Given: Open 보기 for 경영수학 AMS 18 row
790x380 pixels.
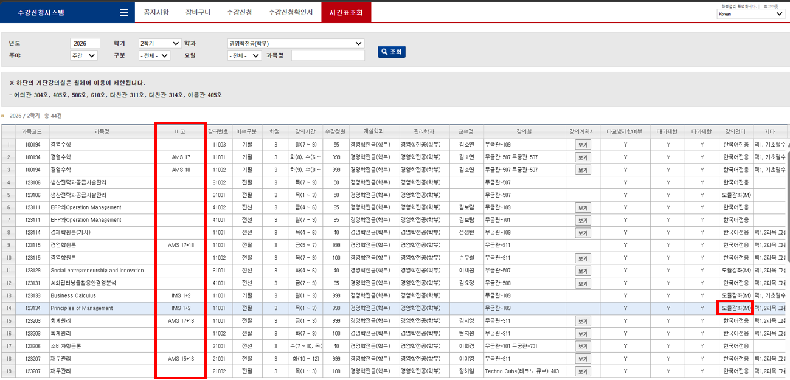Looking at the screenshot, I should click(583, 170).
